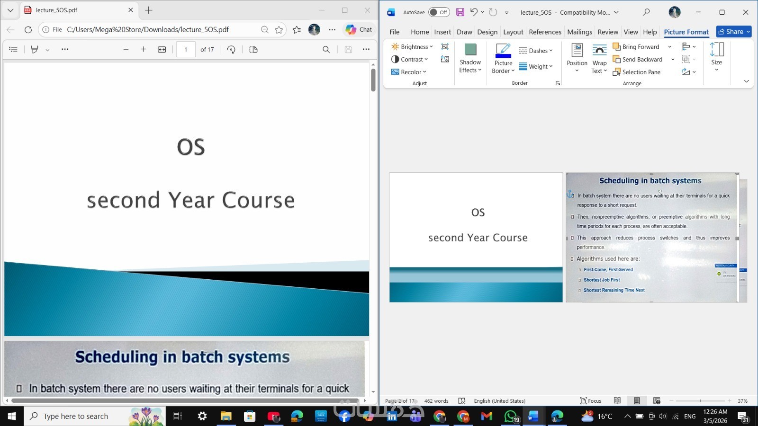Open the Weight dropdown
The height and width of the screenshot is (426, 758).
[x=536, y=67]
